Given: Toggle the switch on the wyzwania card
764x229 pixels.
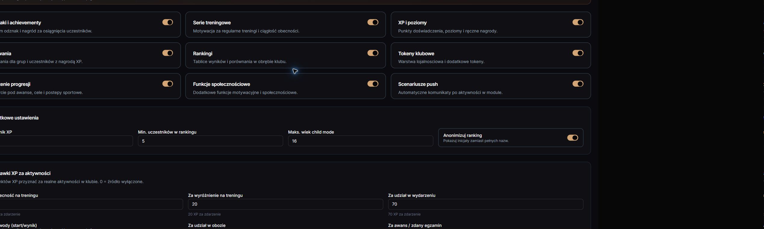Looking at the screenshot, I should [x=168, y=53].
